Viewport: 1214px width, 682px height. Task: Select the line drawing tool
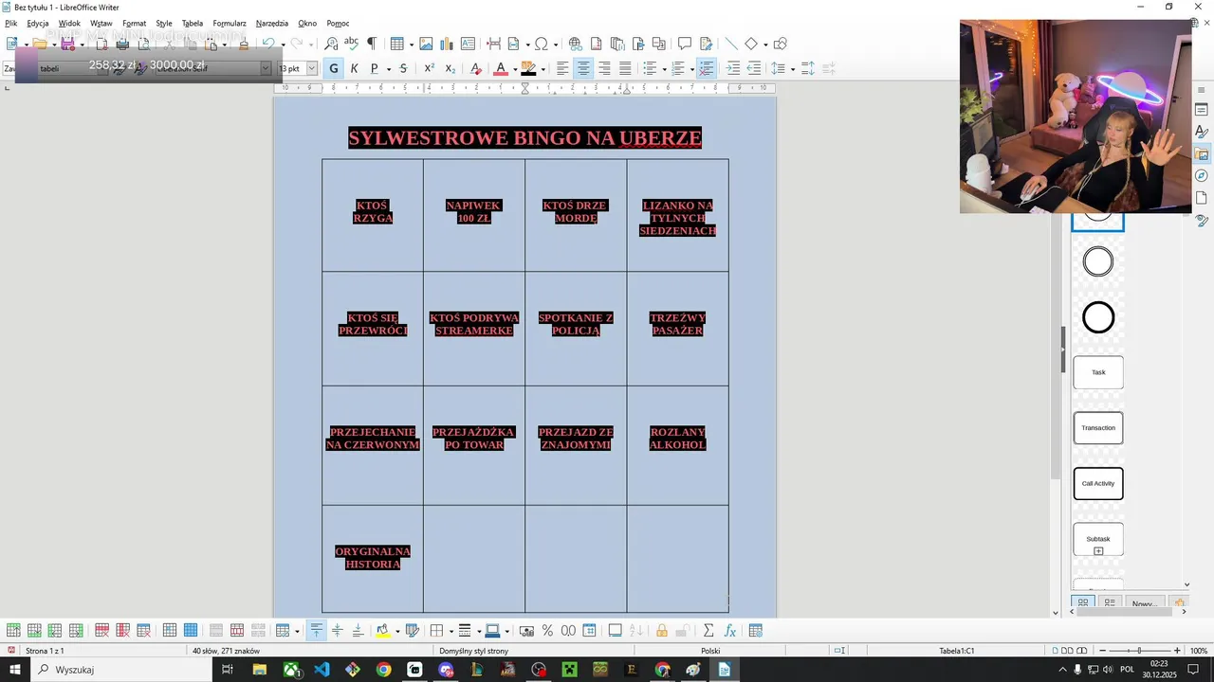tap(730, 44)
